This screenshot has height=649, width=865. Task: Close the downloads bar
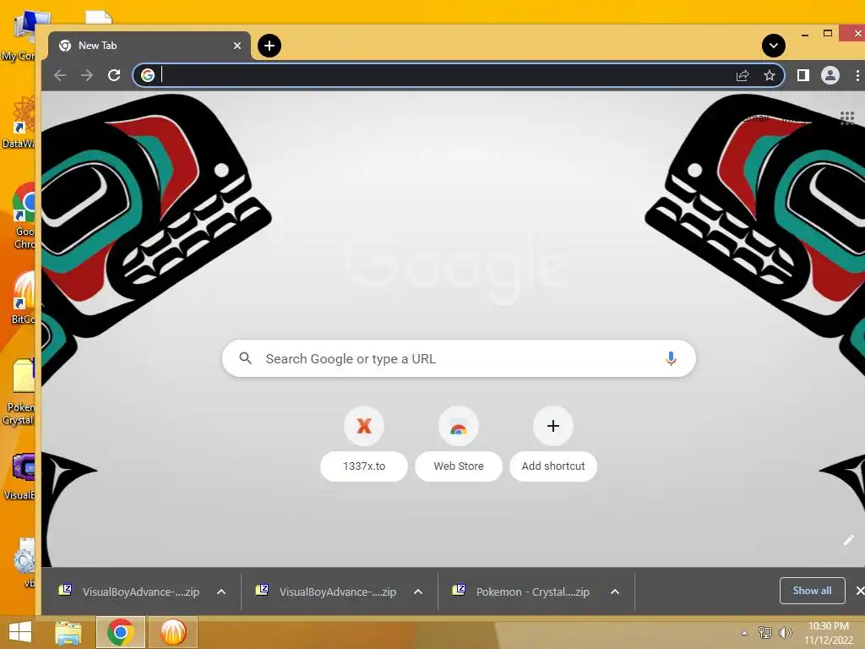[x=859, y=591]
